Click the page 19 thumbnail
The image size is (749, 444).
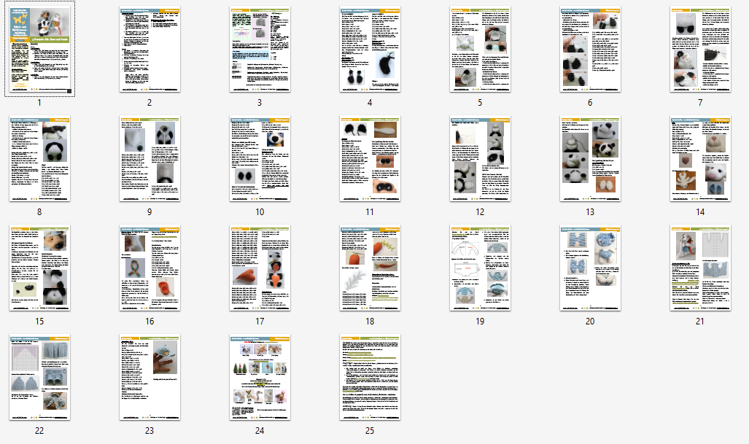point(480,268)
